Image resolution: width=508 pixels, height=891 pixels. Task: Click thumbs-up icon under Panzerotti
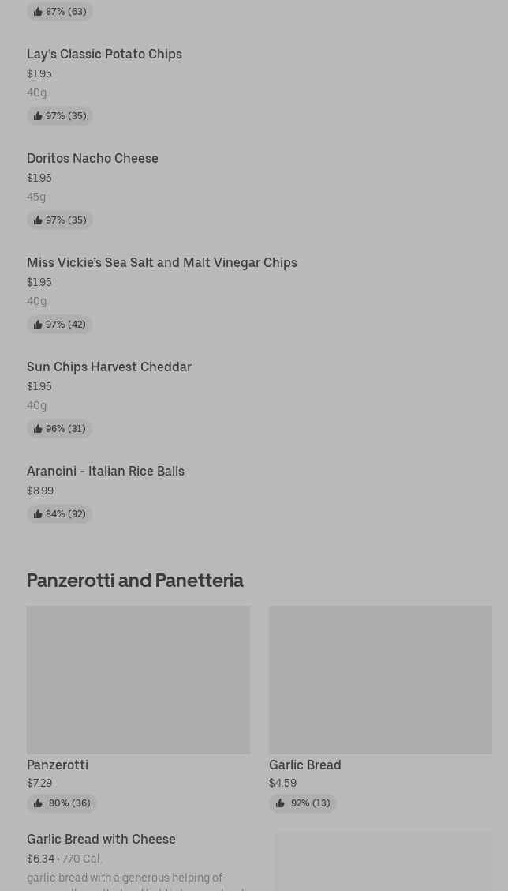38,803
